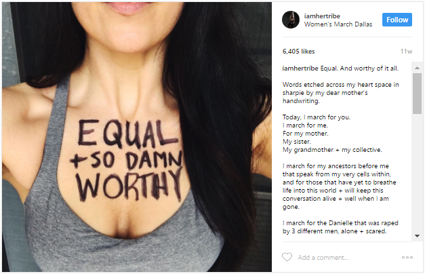The width and height of the screenshot is (425, 274).
Task: Click the 'I march for my ancestors' paragraph
Action: click(x=339, y=187)
